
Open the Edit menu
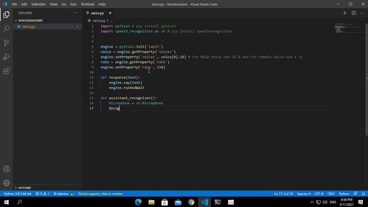(24, 4)
